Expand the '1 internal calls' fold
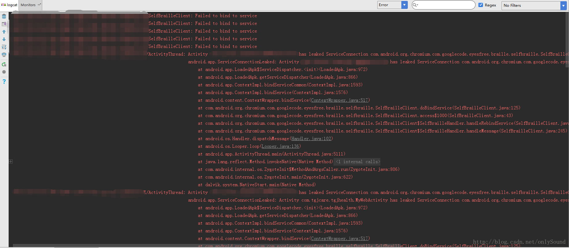This screenshot has height=248, width=569. tap(358, 162)
